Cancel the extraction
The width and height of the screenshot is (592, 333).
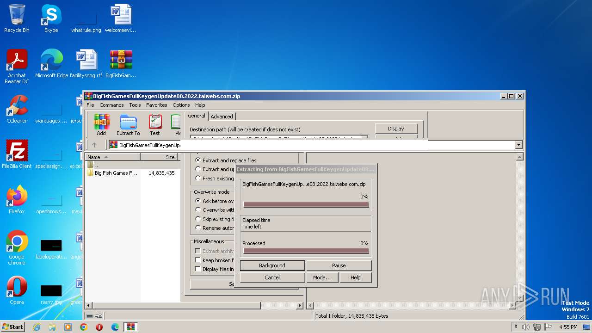(x=272, y=277)
